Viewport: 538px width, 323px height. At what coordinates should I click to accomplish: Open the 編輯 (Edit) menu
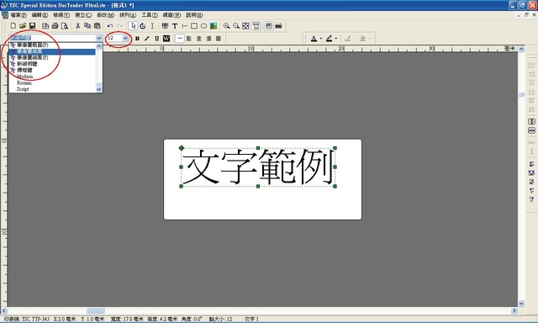click(40, 15)
